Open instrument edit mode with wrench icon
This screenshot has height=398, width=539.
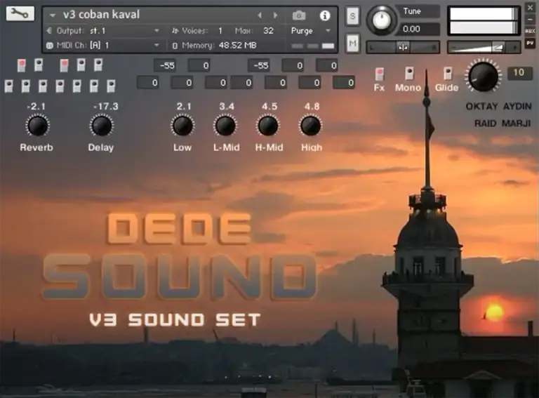point(20,14)
